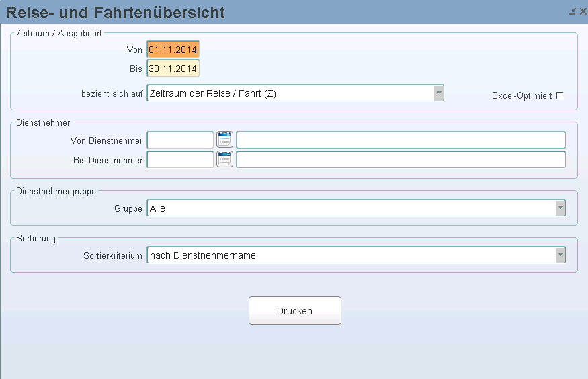
Task: Open combo box showing 'Zeitraum der Reise / Fahrt (Z)'
Action: click(295, 93)
